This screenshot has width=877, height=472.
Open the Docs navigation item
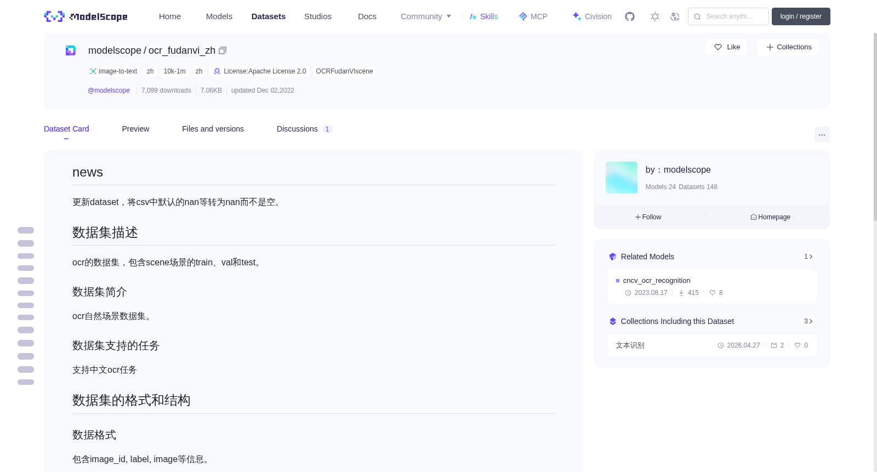coord(367,16)
